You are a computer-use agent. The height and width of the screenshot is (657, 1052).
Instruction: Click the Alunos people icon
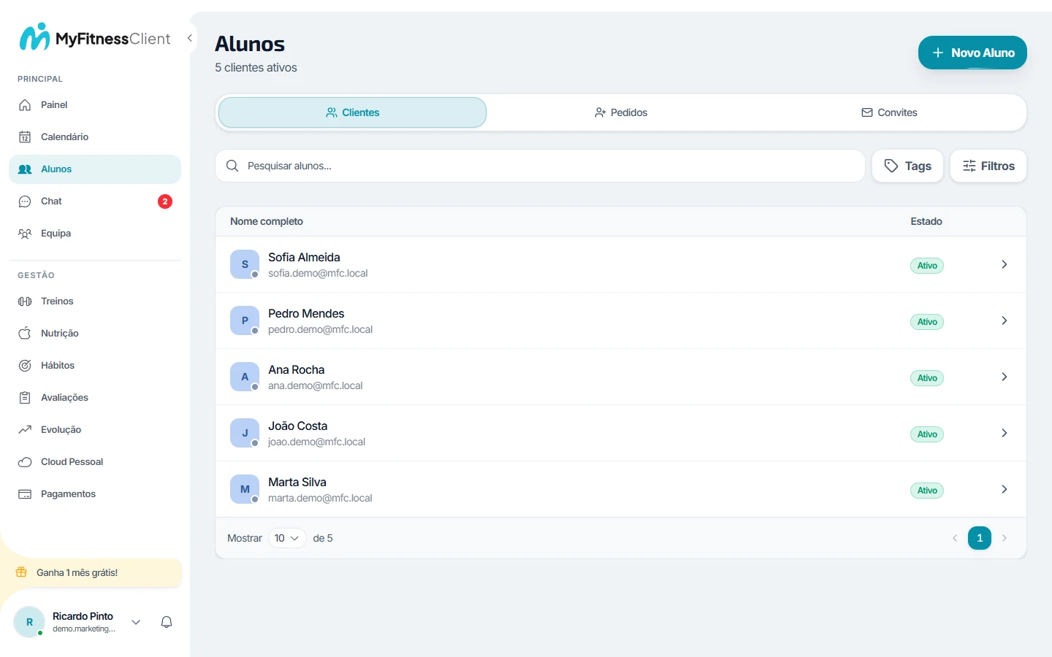point(25,169)
